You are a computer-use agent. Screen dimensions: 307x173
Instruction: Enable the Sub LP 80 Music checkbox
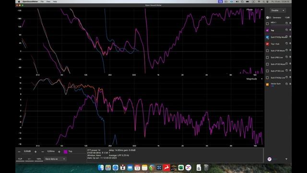267,50
